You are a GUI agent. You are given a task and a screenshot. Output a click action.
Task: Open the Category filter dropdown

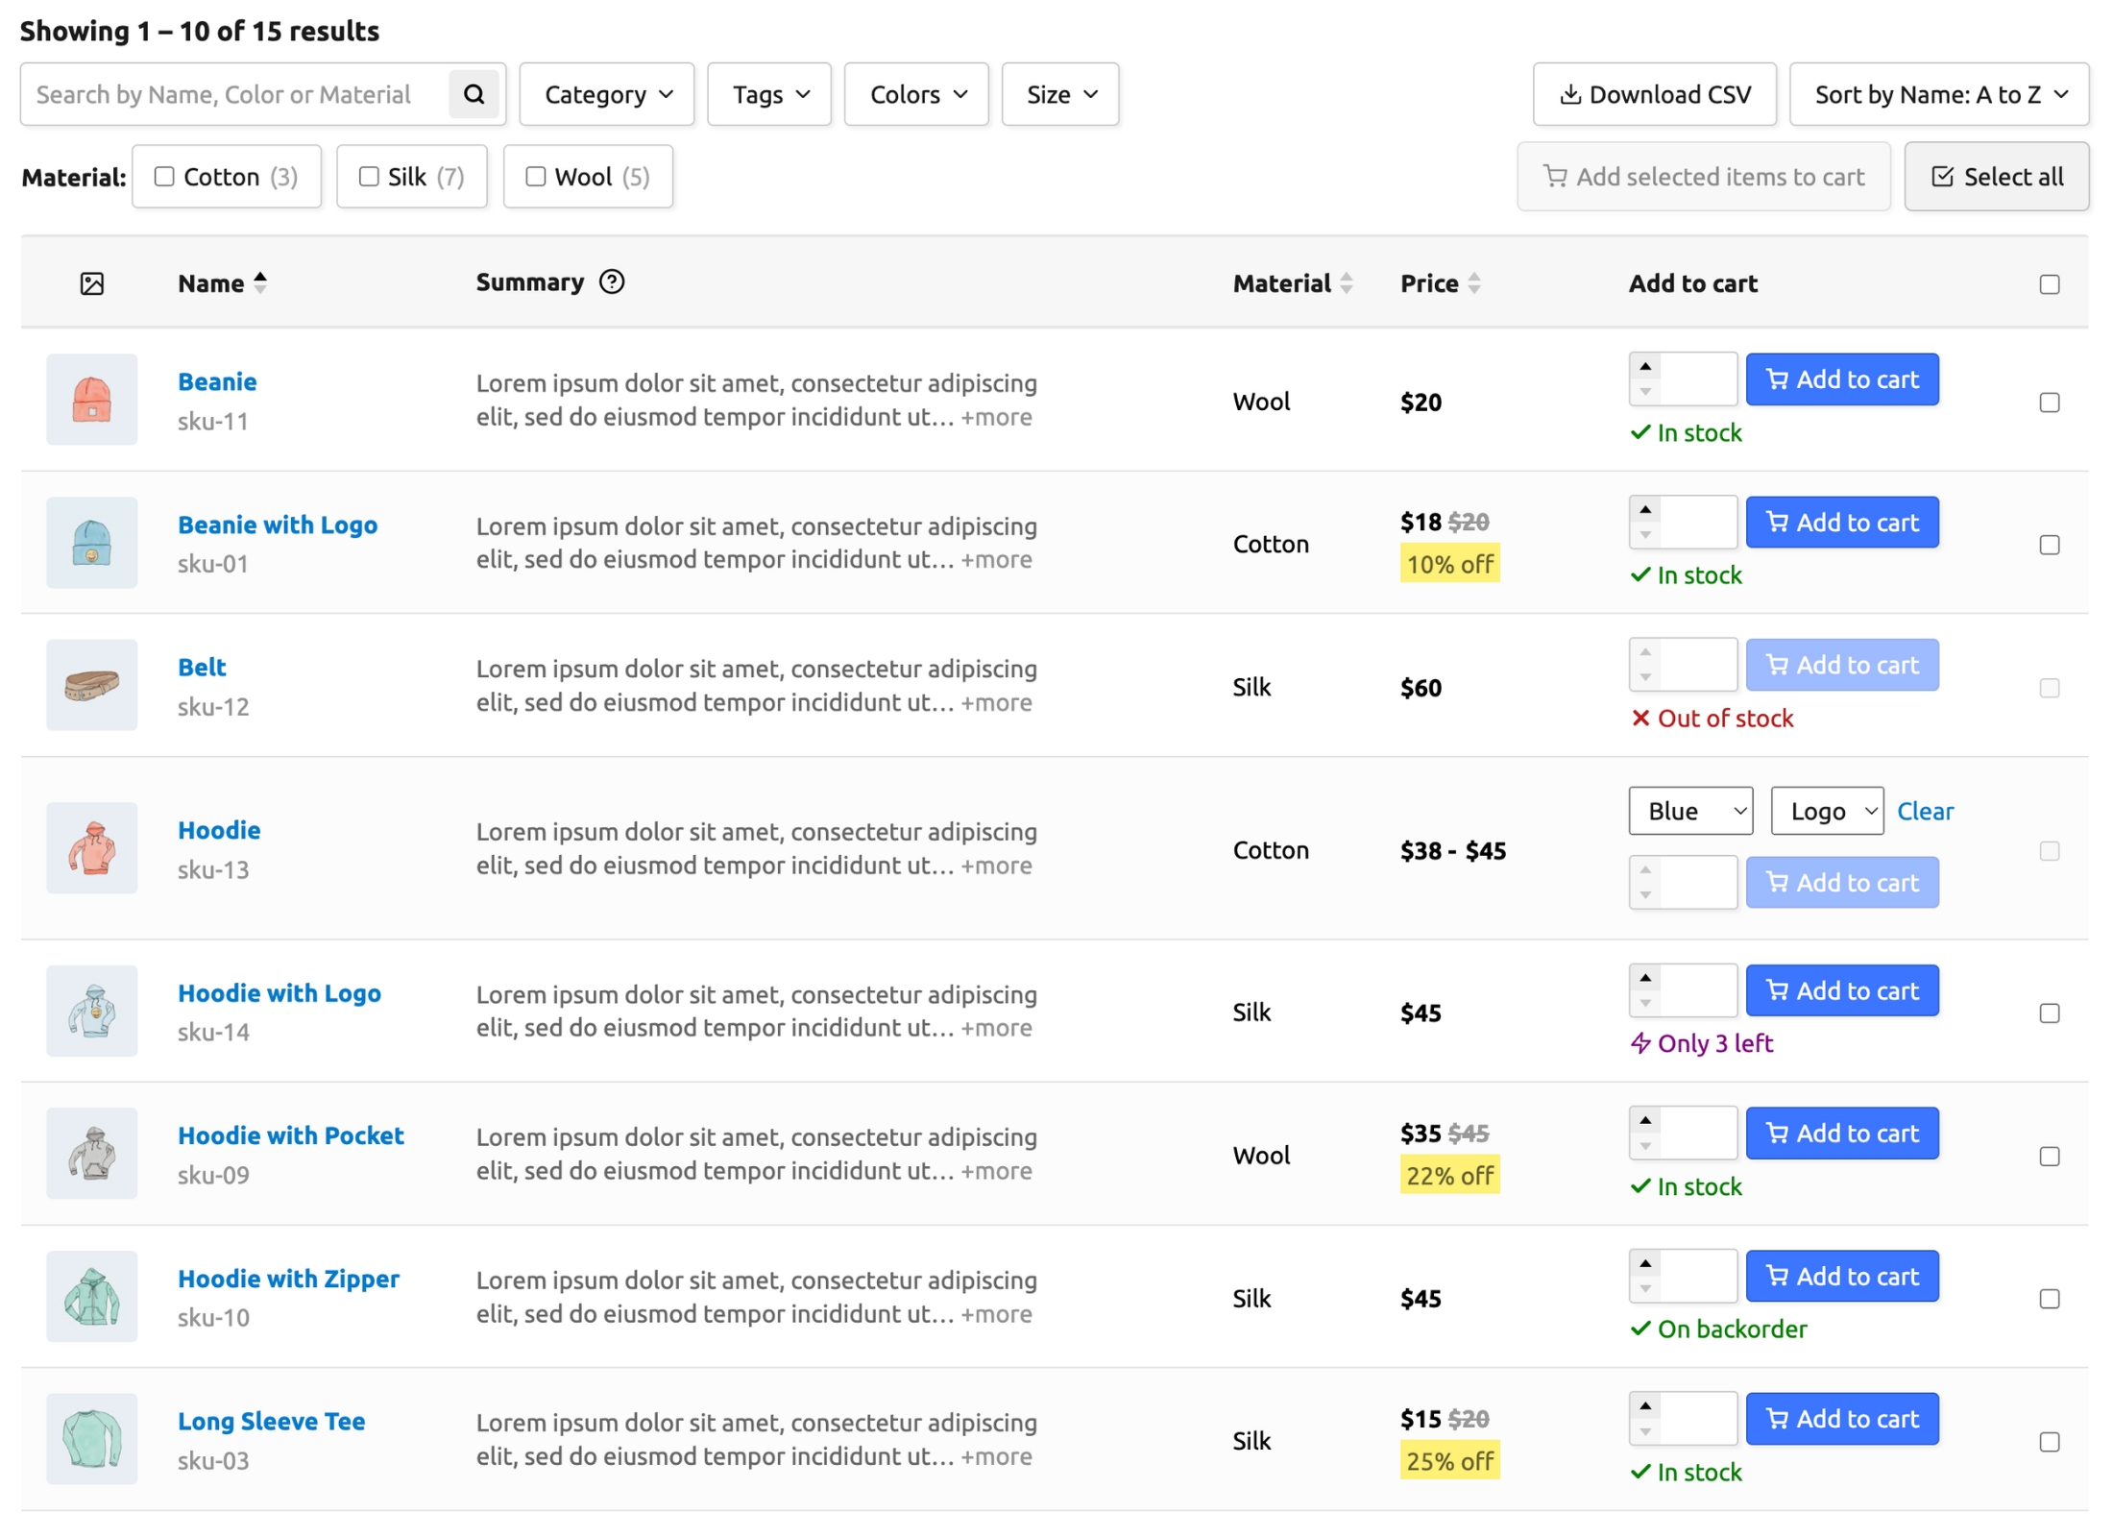pyautogui.click(x=607, y=94)
